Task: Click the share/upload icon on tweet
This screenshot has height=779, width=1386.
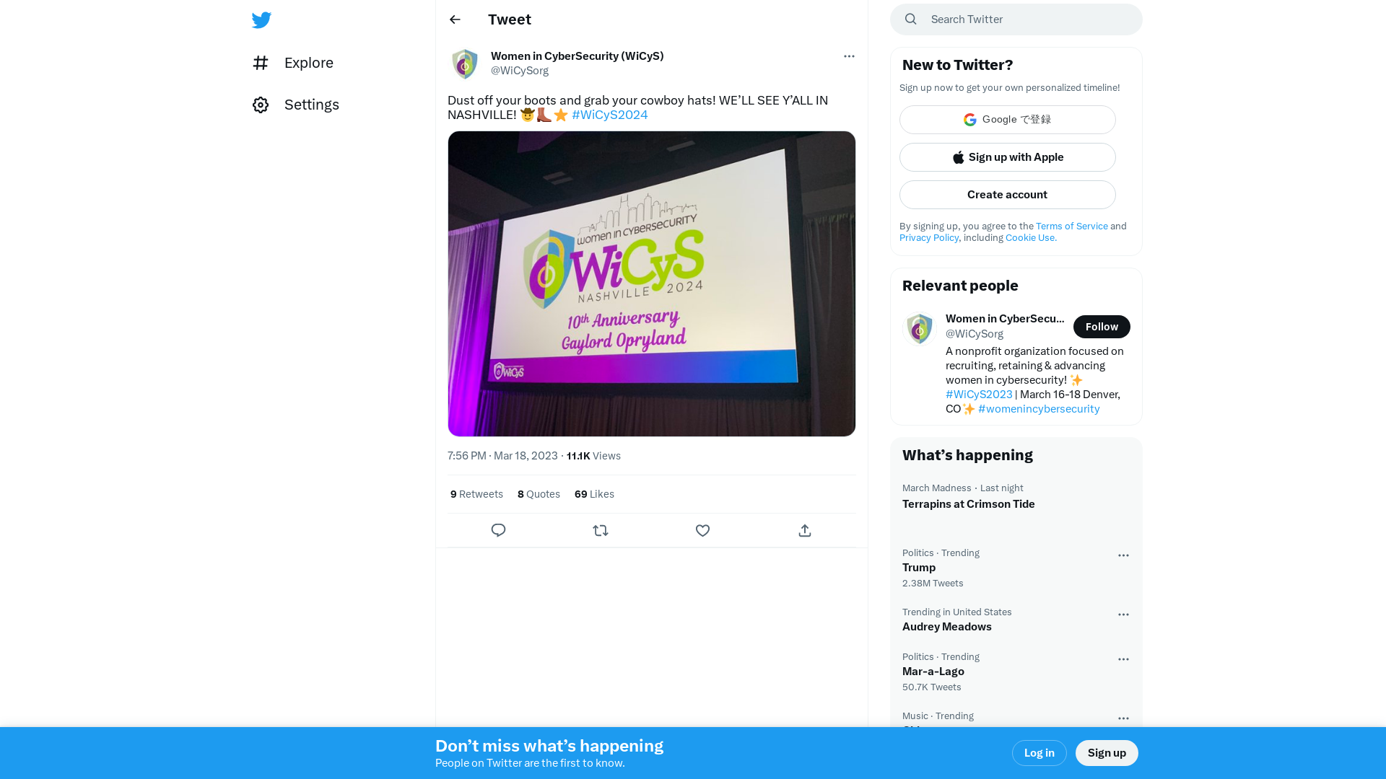Action: pyautogui.click(x=804, y=530)
